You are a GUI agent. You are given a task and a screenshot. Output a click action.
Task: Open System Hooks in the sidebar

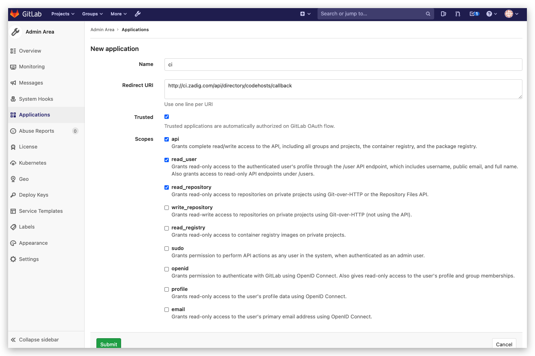[46, 99]
